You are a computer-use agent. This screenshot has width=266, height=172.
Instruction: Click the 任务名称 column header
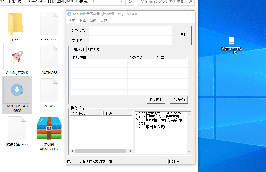click(x=141, y=58)
